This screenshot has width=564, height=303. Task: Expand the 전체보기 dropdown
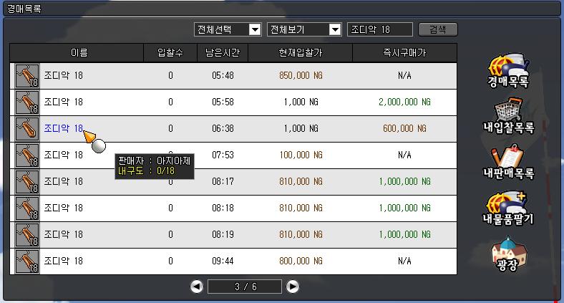click(335, 29)
